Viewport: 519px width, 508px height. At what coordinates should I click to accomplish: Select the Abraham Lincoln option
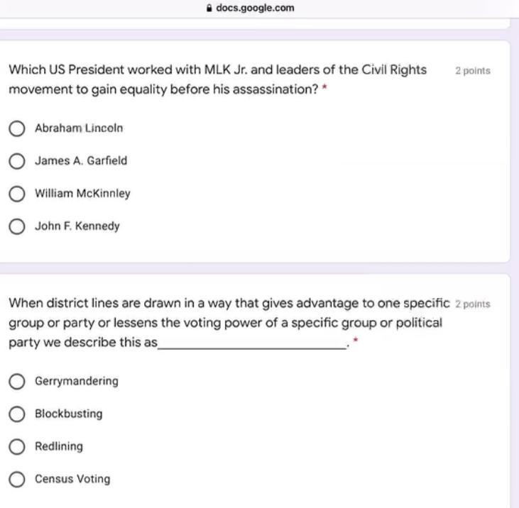coord(17,128)
